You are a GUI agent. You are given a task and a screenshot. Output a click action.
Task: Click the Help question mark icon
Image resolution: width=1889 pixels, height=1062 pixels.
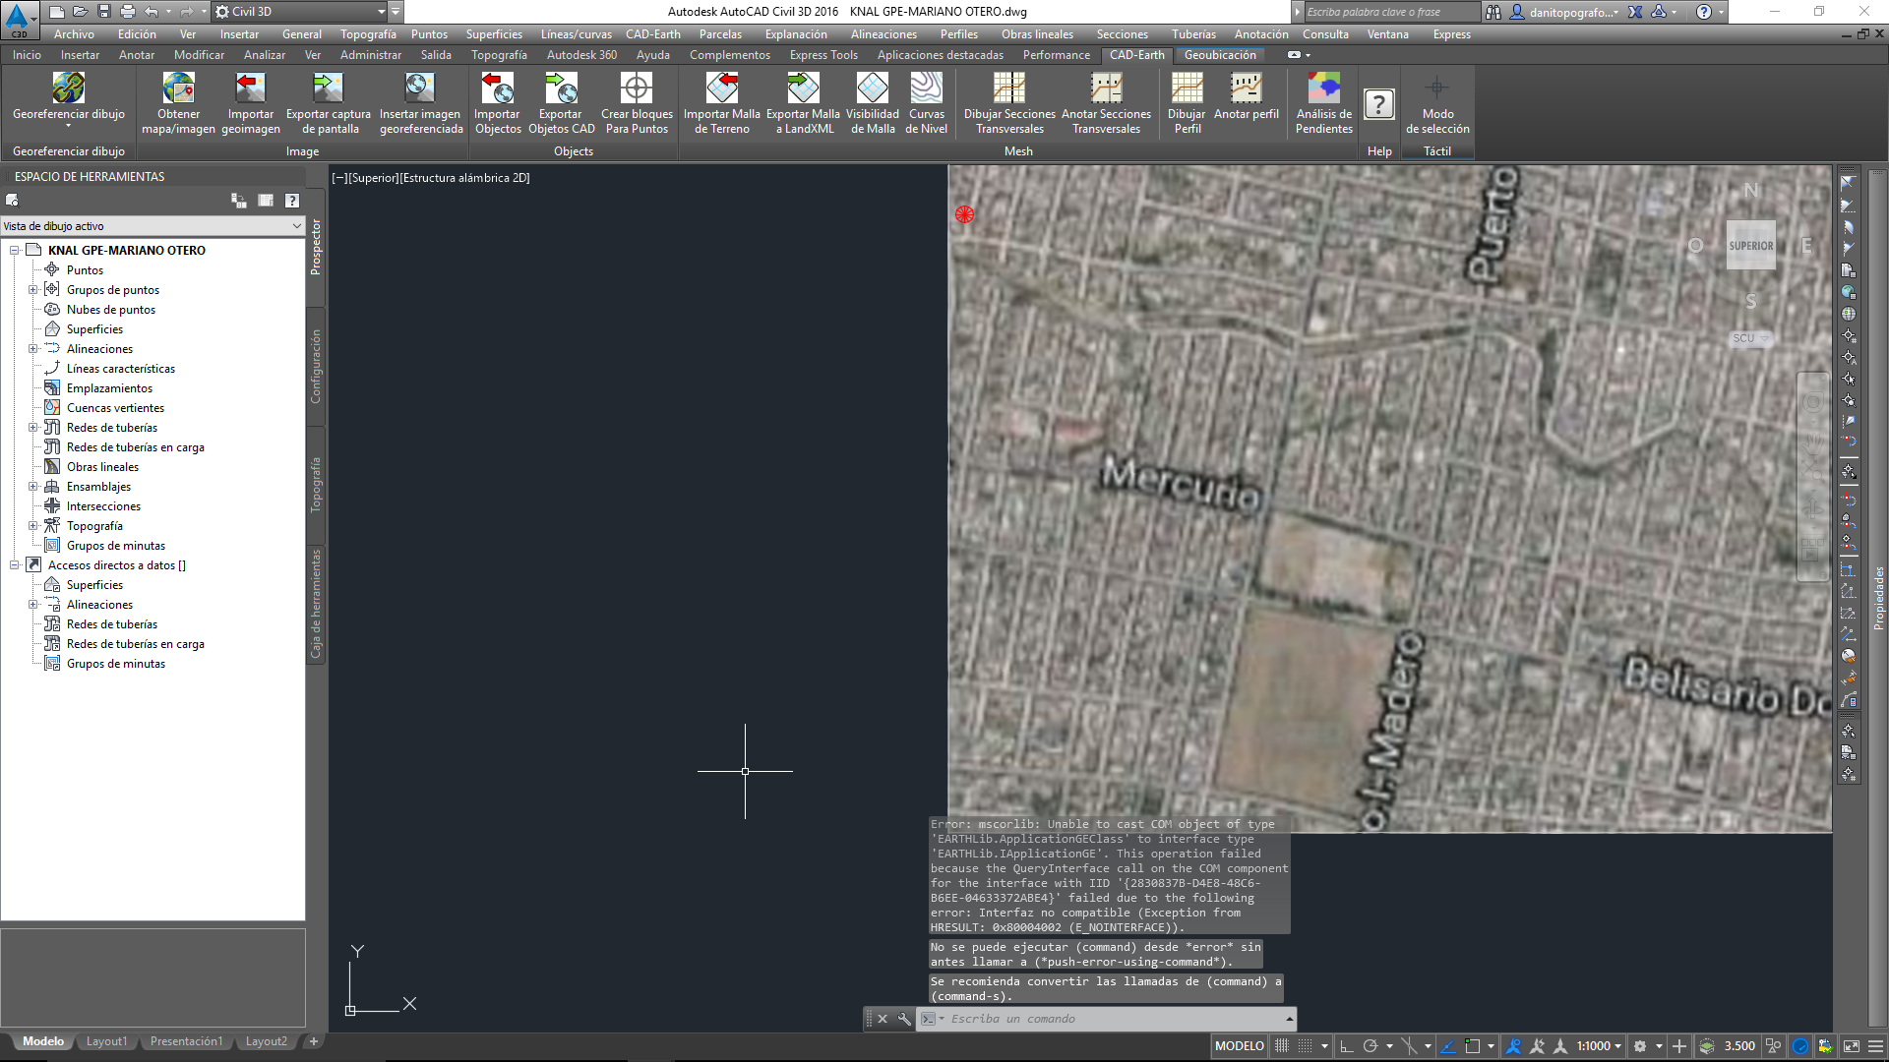(1379, 103)
